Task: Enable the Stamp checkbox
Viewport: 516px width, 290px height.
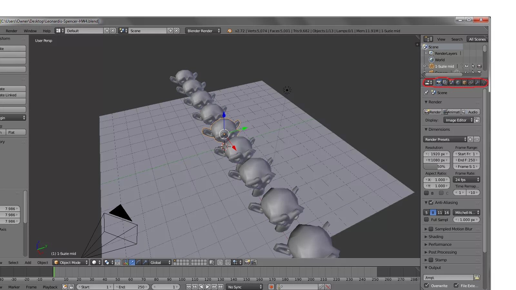Action: [431, 260]
